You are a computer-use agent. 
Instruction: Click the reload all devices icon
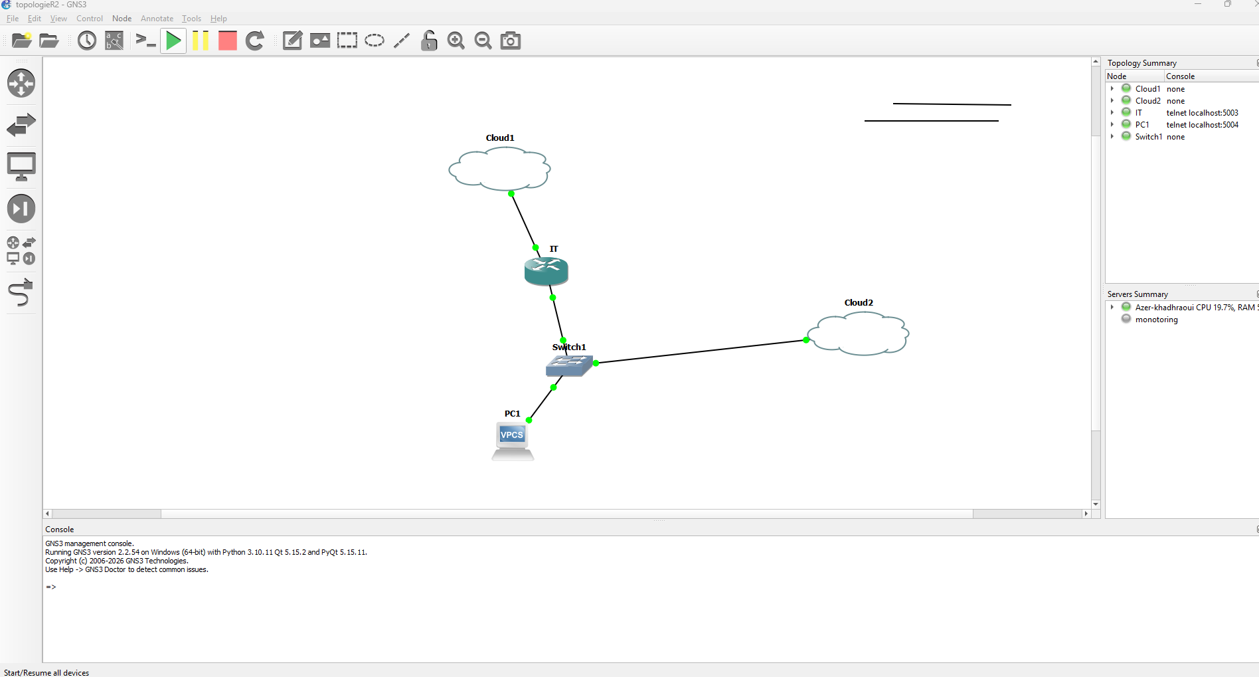[255, 41]
